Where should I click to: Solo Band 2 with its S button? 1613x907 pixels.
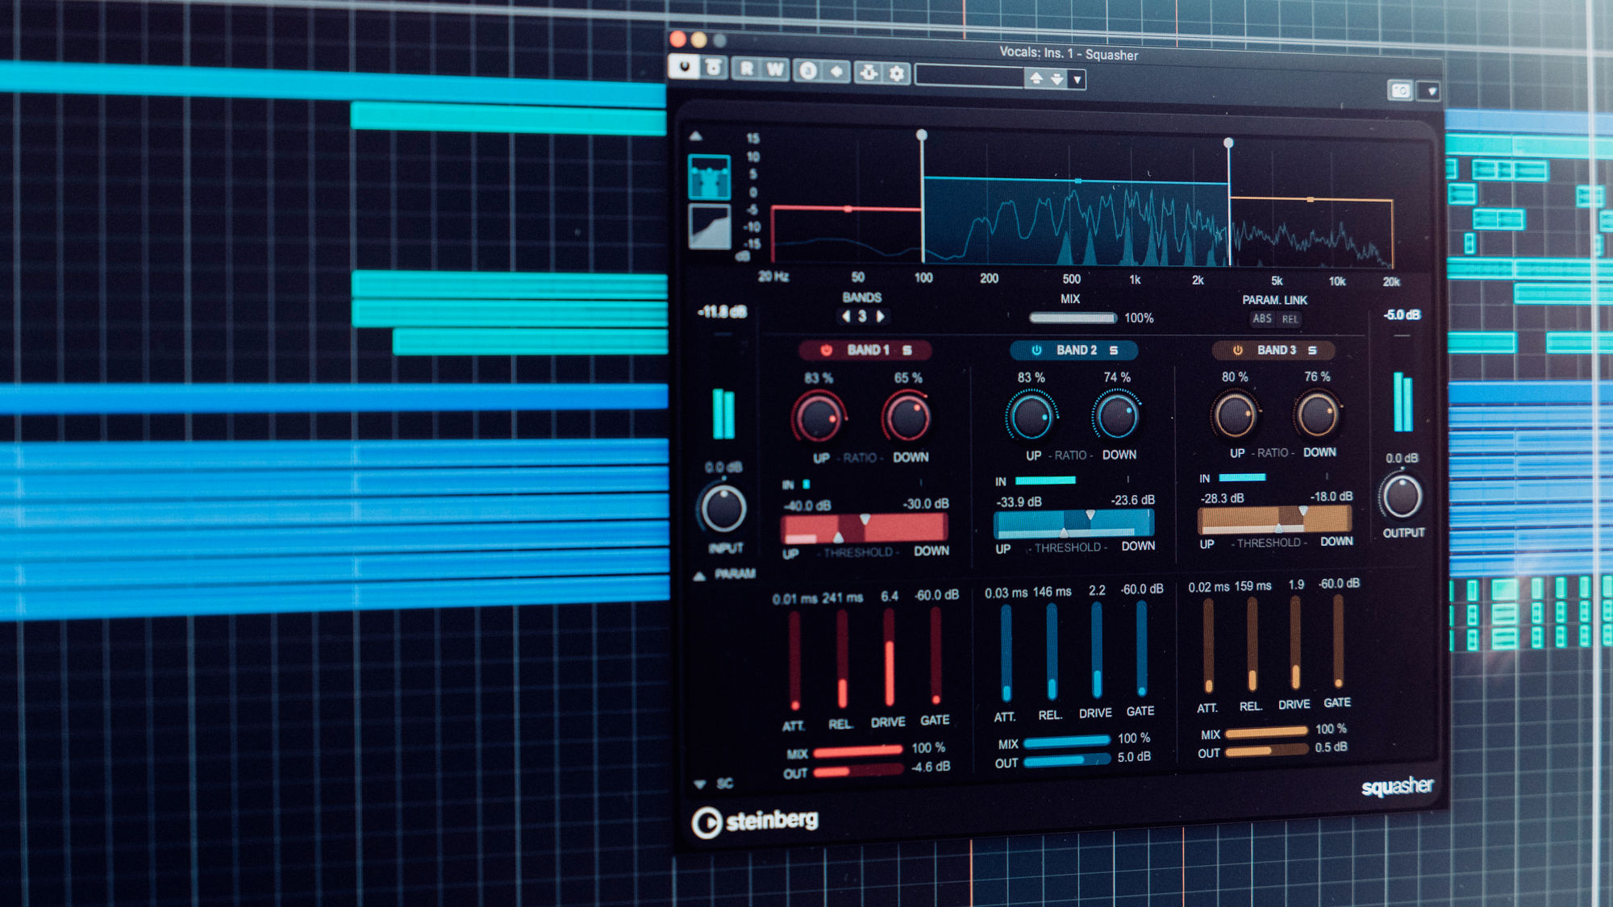[x=1114, y=350]
